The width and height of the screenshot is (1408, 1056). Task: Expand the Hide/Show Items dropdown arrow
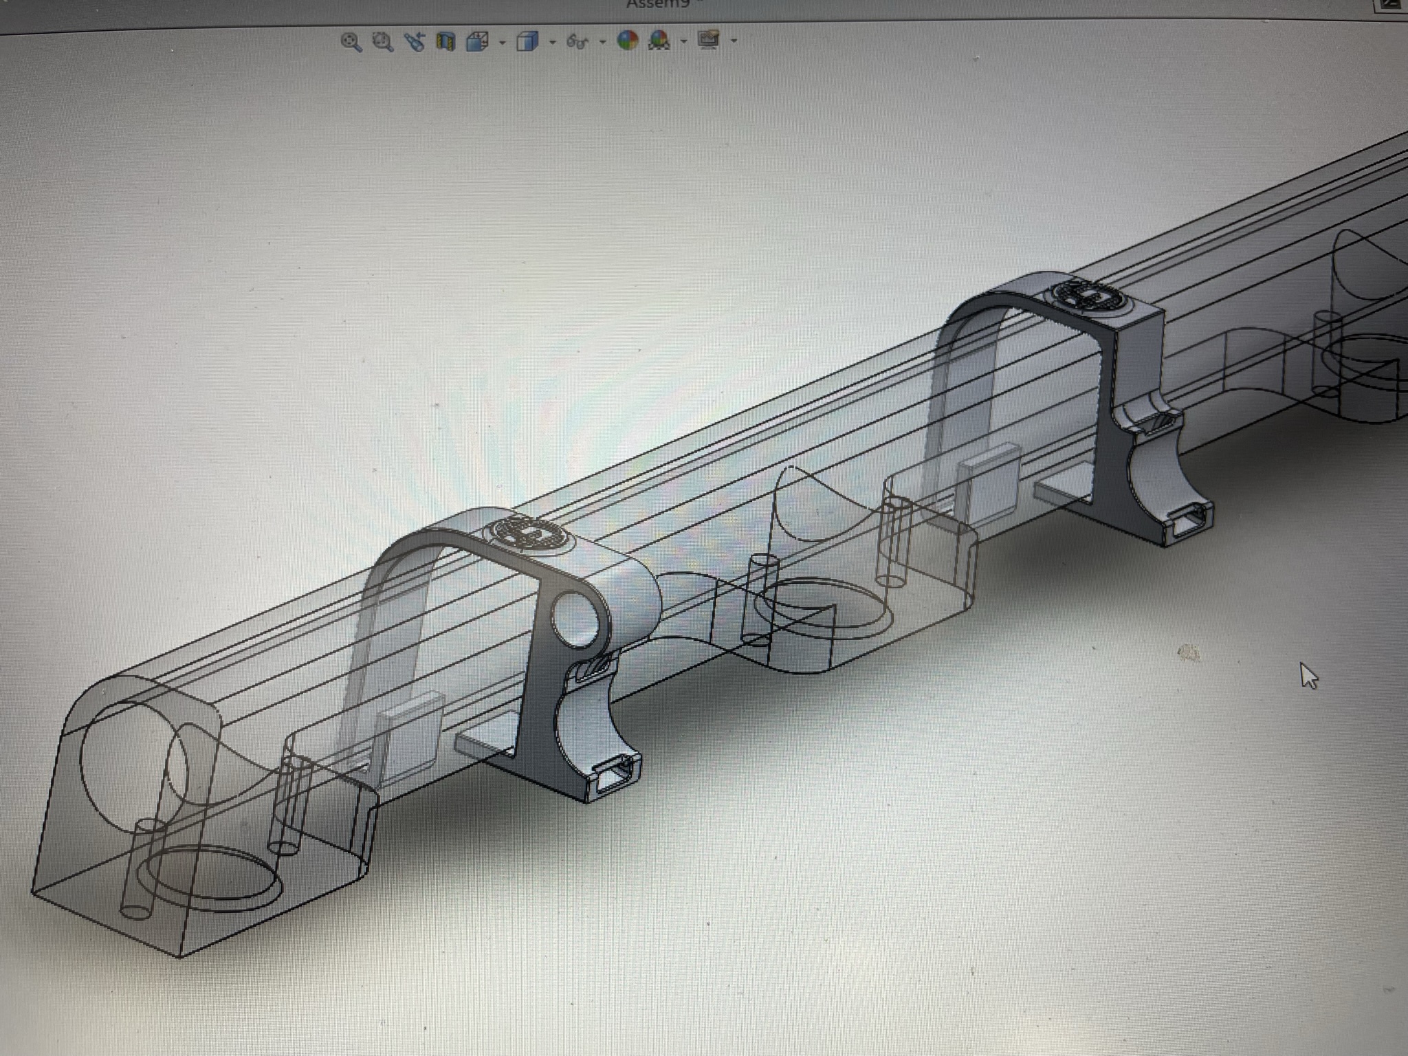pos(602,42)
